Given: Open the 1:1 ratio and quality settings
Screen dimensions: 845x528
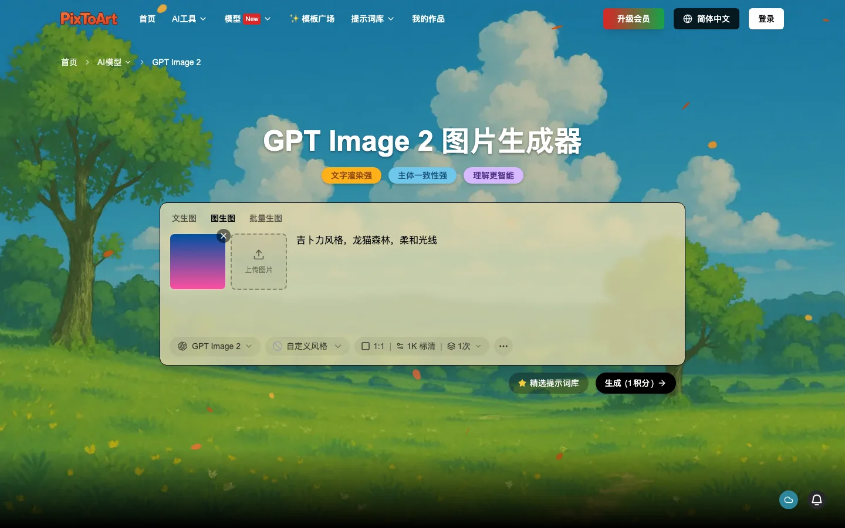Looking at the screenshot, I should 421,346.
